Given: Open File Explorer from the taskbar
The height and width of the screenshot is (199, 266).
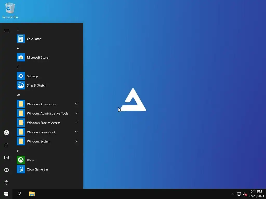Looking at the screenshot, I should tap(32, 194).
